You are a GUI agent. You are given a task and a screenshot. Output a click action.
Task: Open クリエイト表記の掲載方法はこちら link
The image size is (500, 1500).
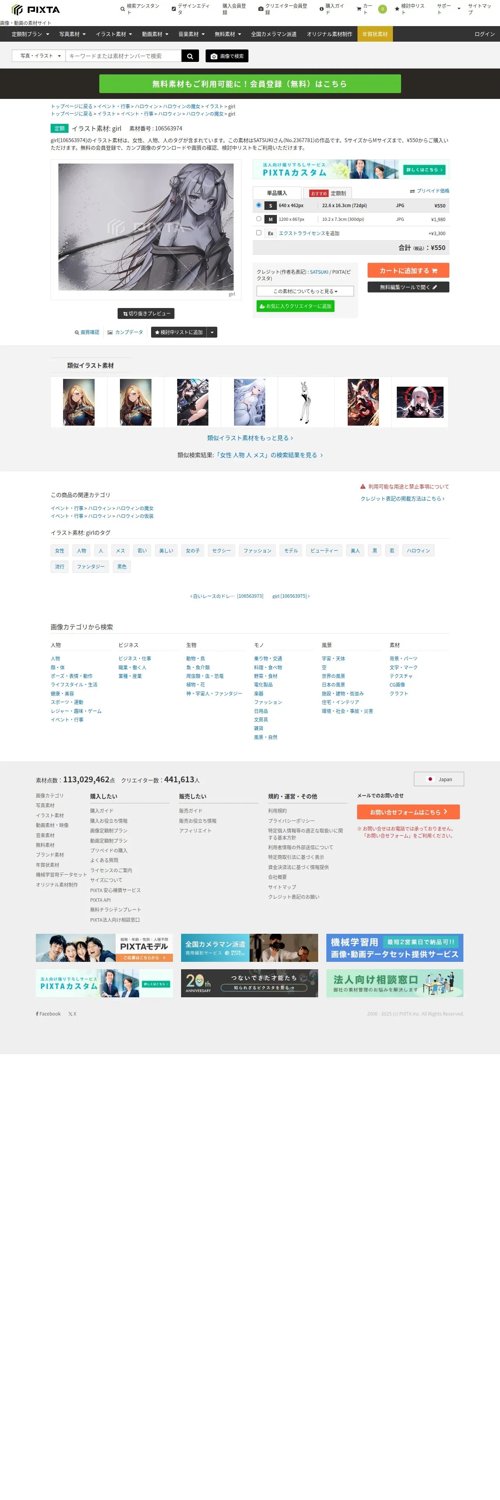click(x=402, y=498)
